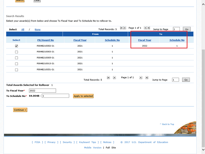Click Select All link
Viewport: 205px width, 154px height.
pyautogui.click(x=23, y=30)
